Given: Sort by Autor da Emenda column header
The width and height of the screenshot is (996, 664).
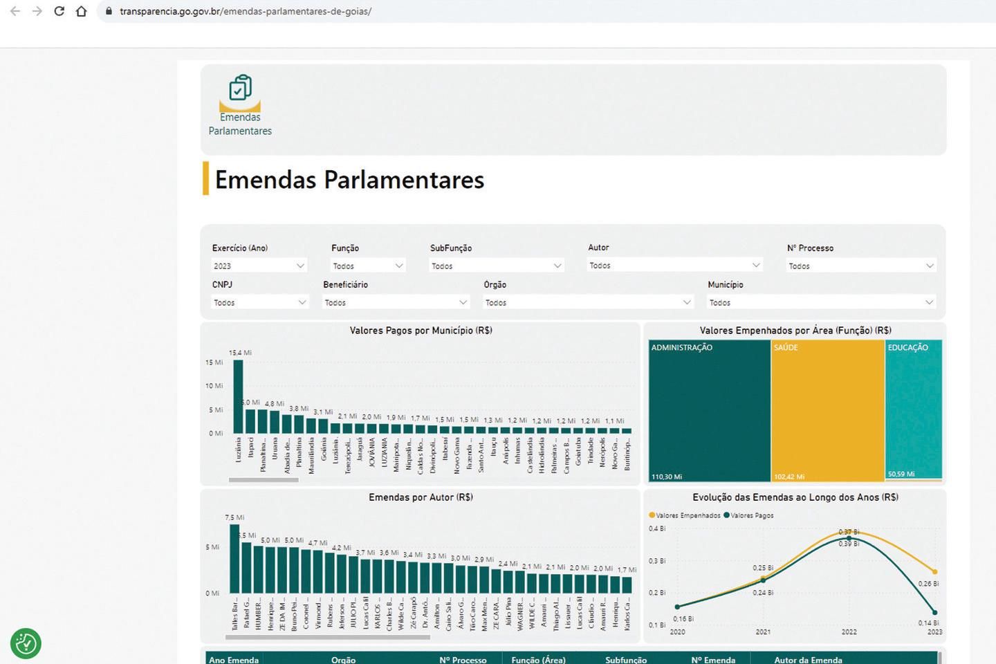Looking at the screenshot, I should tap(808, 660).
